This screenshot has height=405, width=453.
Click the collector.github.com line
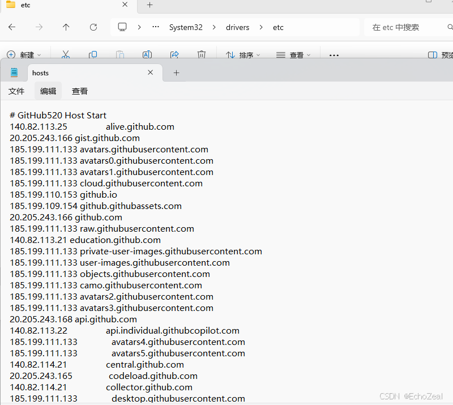point(101,387)
